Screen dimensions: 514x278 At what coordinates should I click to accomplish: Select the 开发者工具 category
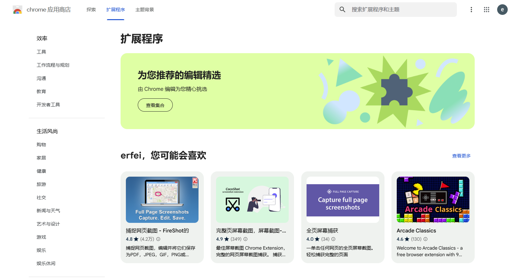(x=48, y=105)
